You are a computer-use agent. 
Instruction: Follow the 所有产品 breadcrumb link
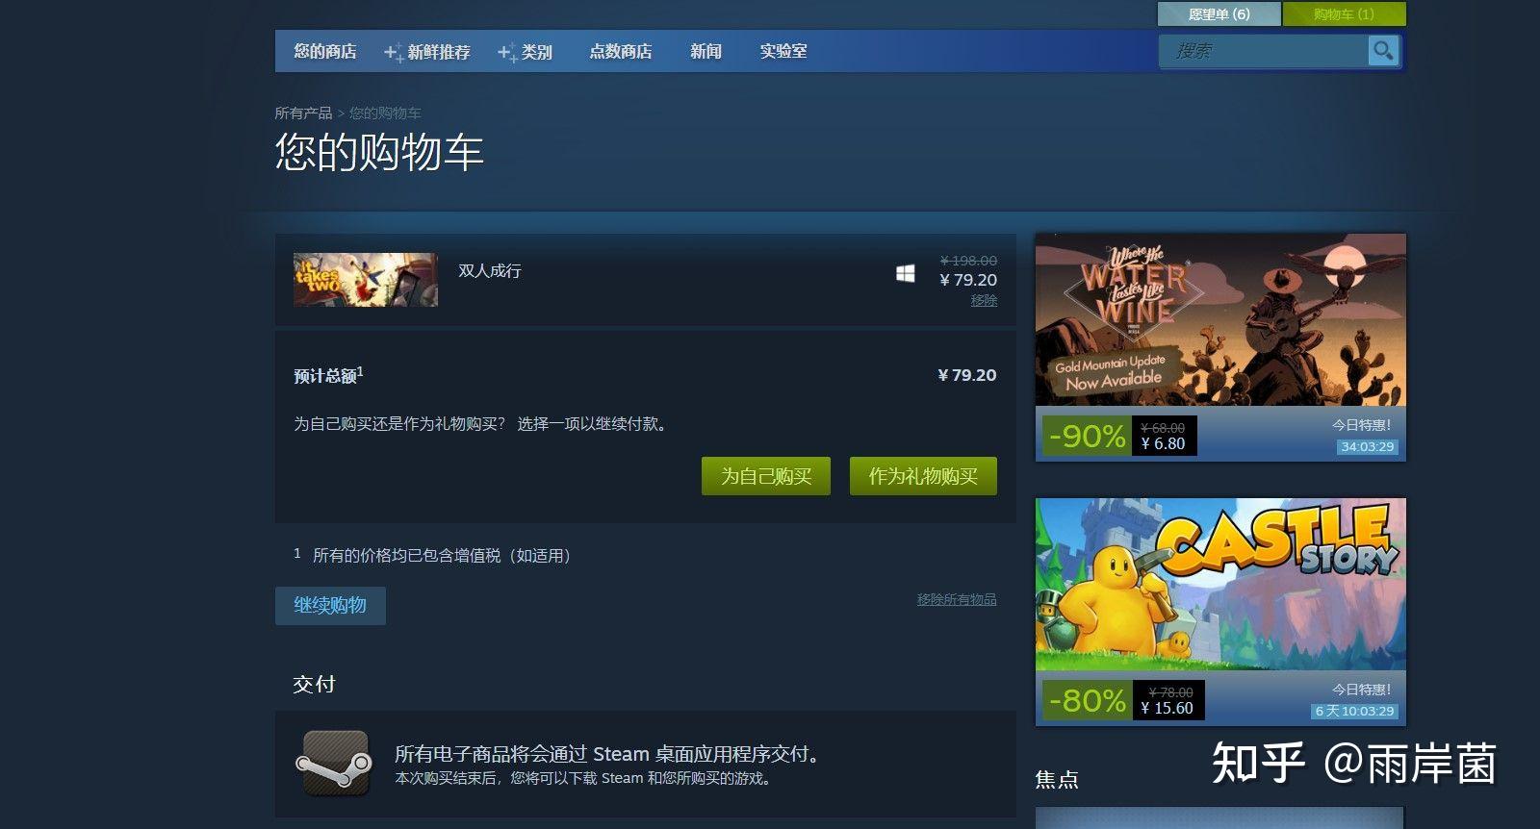[x=303, y=113]
